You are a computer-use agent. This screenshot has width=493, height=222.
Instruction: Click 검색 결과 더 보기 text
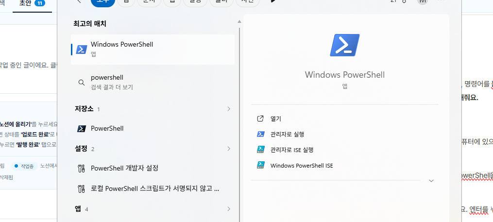(112, 87)
